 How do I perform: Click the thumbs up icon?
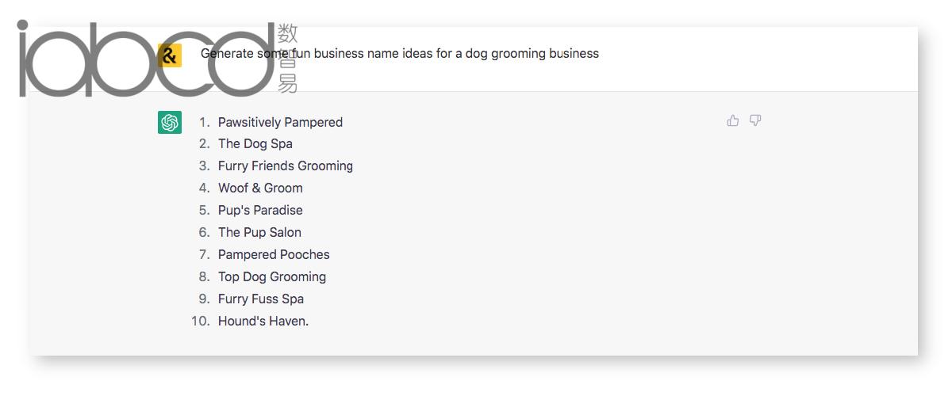click(733, 120)
